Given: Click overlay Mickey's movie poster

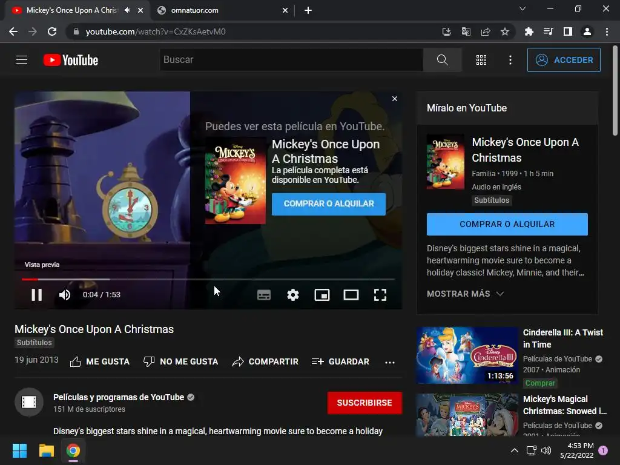Looking at the screenshot, I should 236,180.
